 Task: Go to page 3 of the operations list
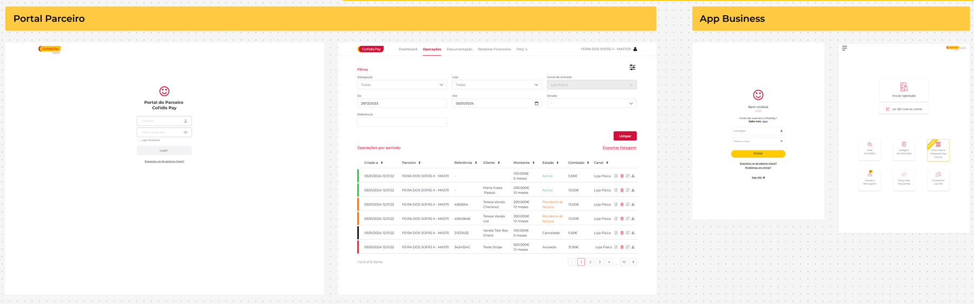(x=600, y=262)
